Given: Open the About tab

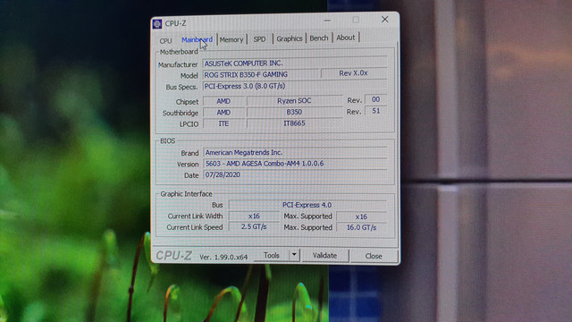Looking at the screenshot, I should (346, 38).
